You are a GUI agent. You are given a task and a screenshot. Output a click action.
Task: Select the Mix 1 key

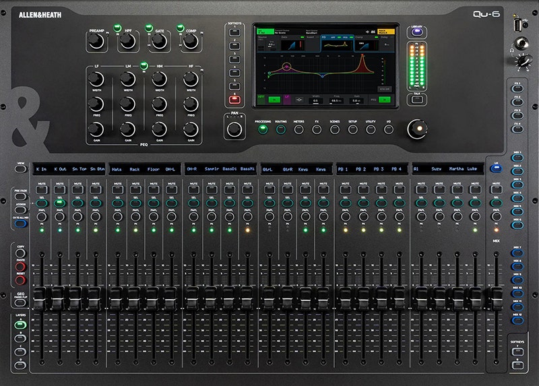(517, 158)
